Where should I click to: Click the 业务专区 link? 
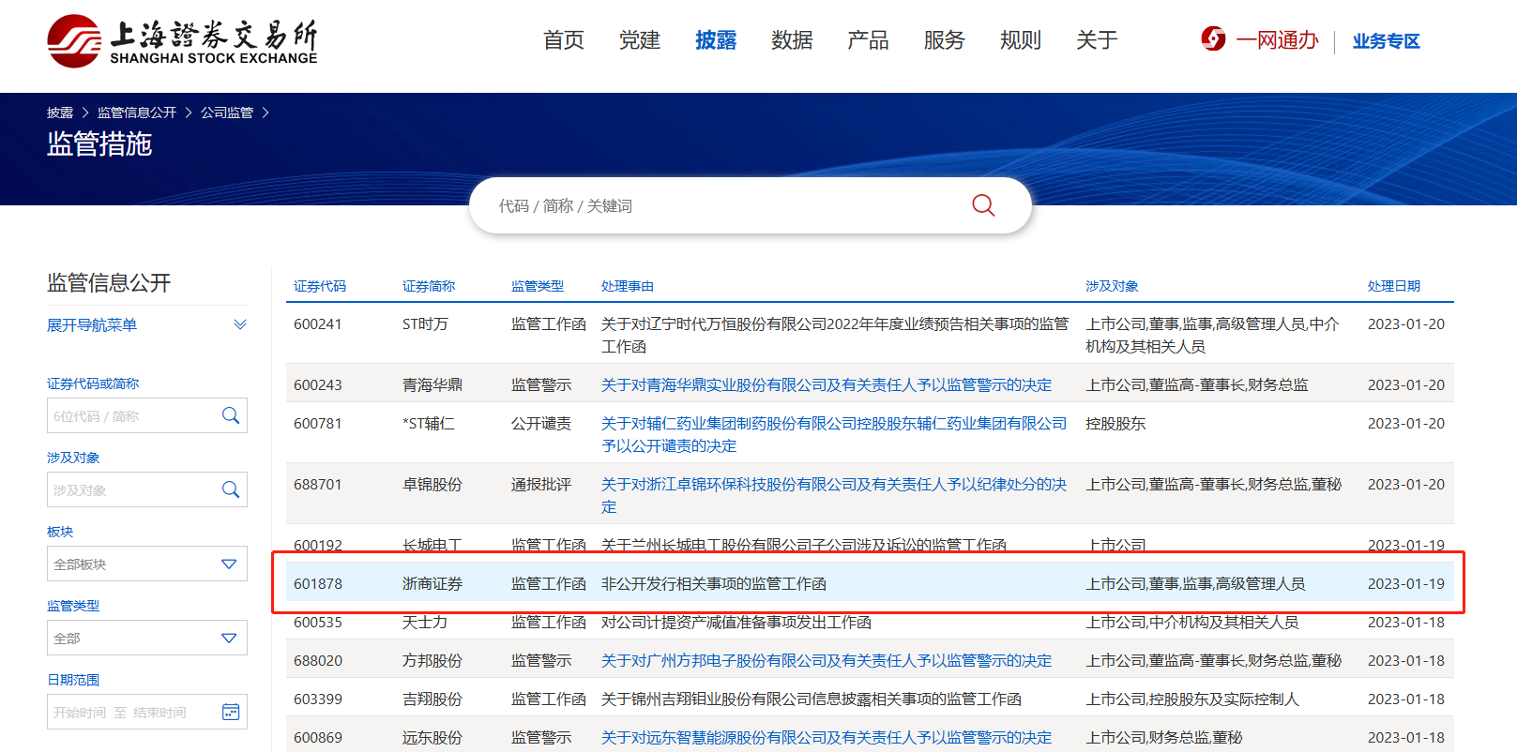1386,41
